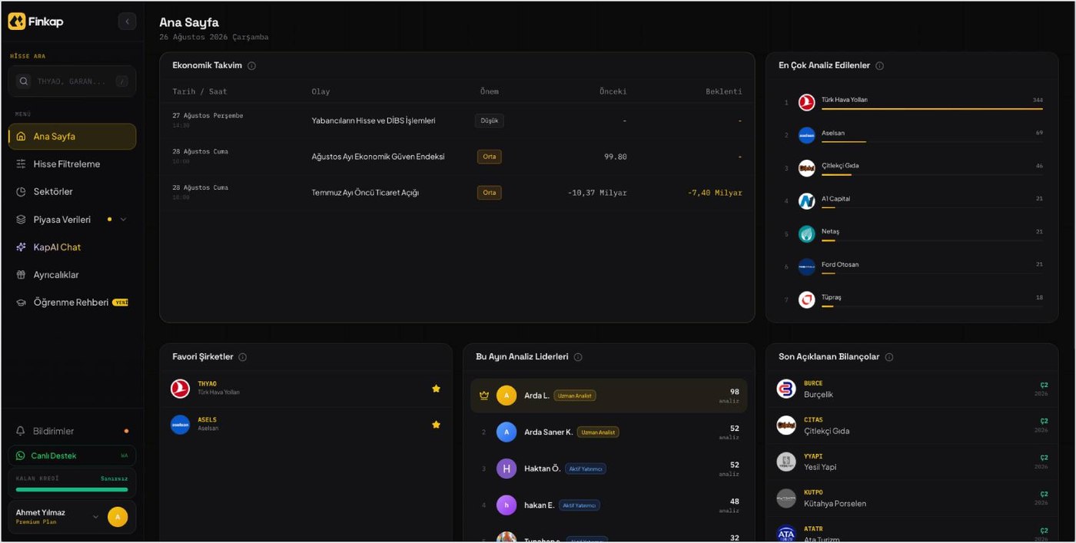Image resolution: width=1076 pixels, height=543 pixels.
Task: Click the Ekonomik Takvim info icon
Action: (251, 66)
